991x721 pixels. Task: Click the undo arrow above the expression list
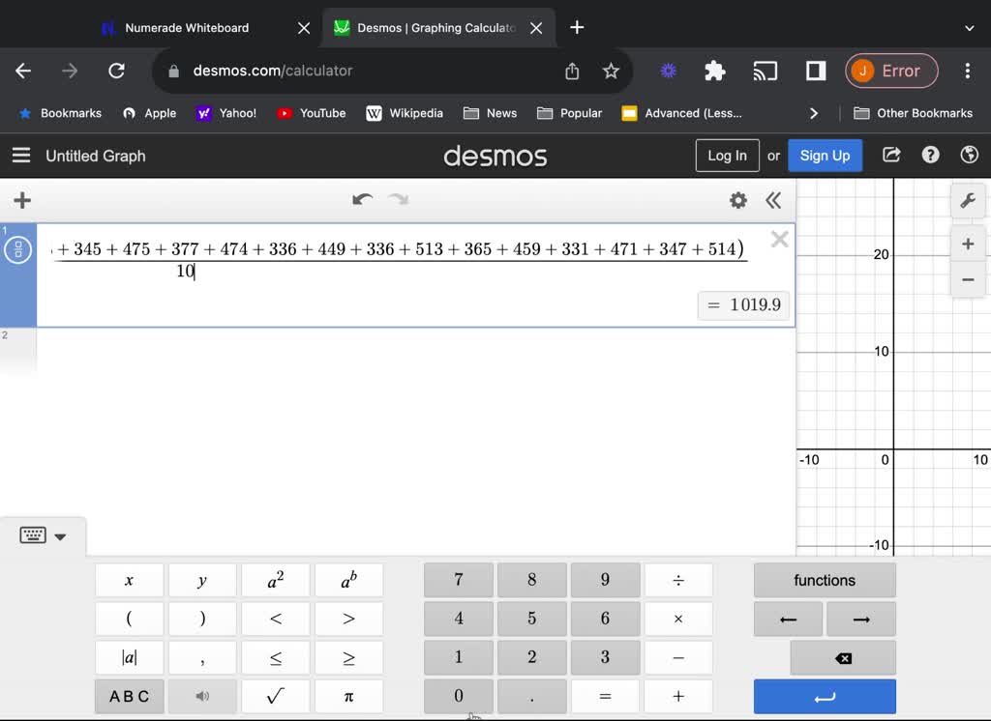coord(361,199)
